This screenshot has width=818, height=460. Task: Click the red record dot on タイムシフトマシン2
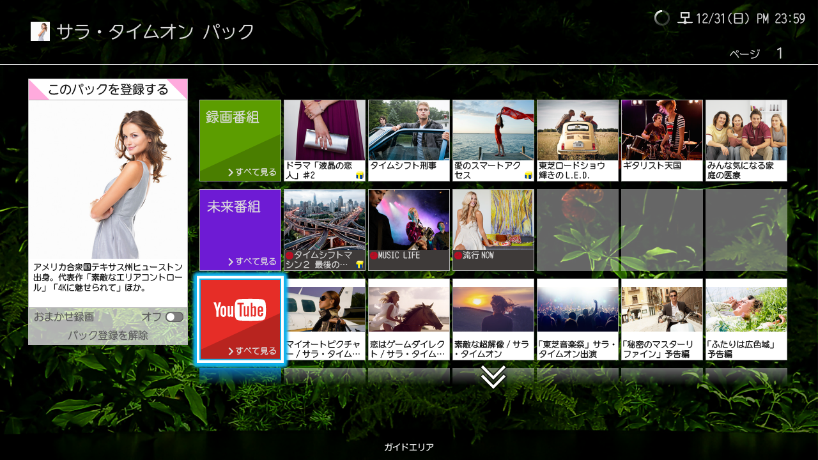(289, 256)
